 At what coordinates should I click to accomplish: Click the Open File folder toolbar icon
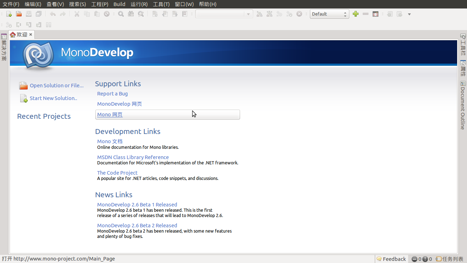(19, 14)
